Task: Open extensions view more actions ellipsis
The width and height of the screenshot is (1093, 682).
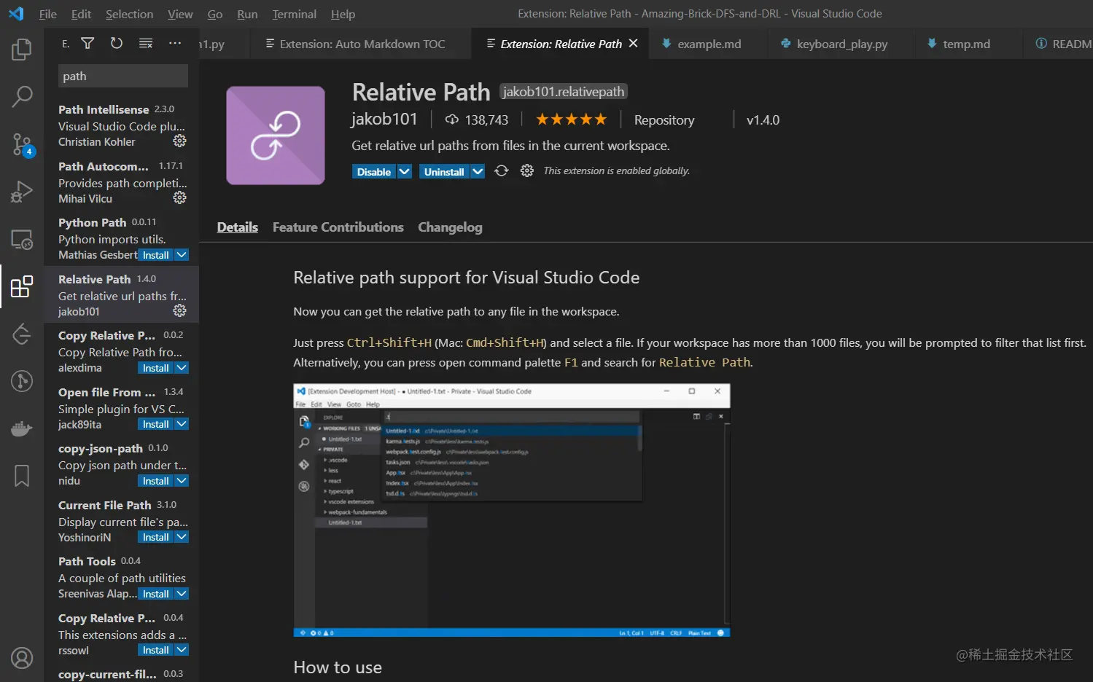Action: 175,44
